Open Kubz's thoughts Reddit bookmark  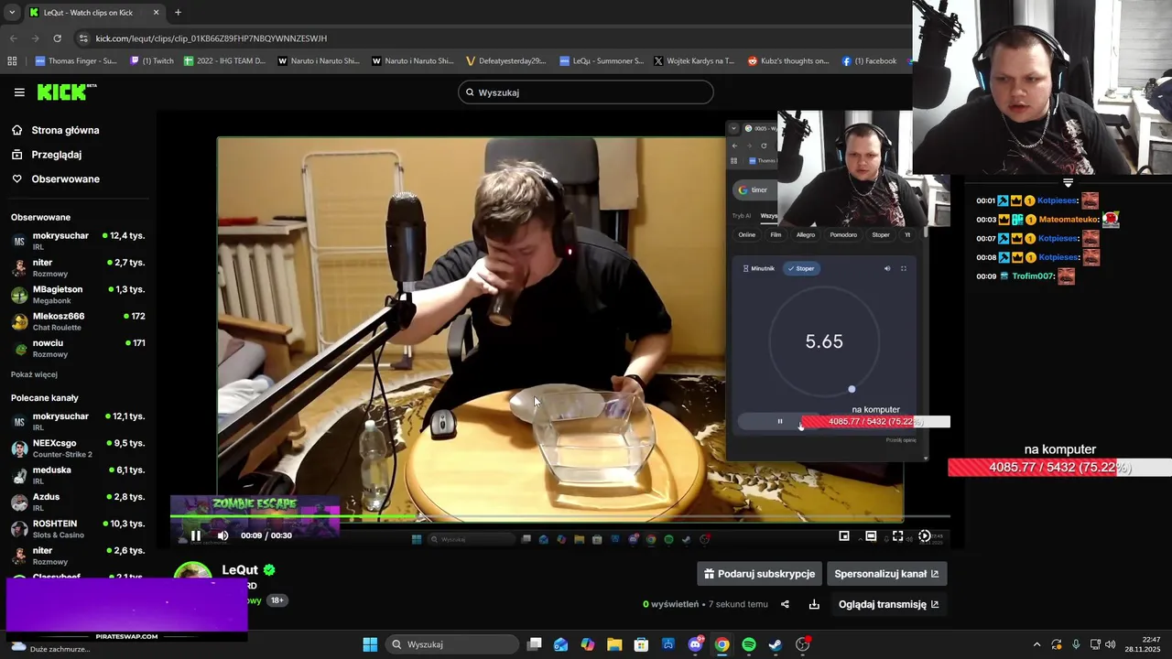[788, 61]
